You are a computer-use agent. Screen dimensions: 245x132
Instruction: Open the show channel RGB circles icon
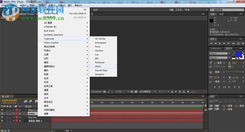112,92
